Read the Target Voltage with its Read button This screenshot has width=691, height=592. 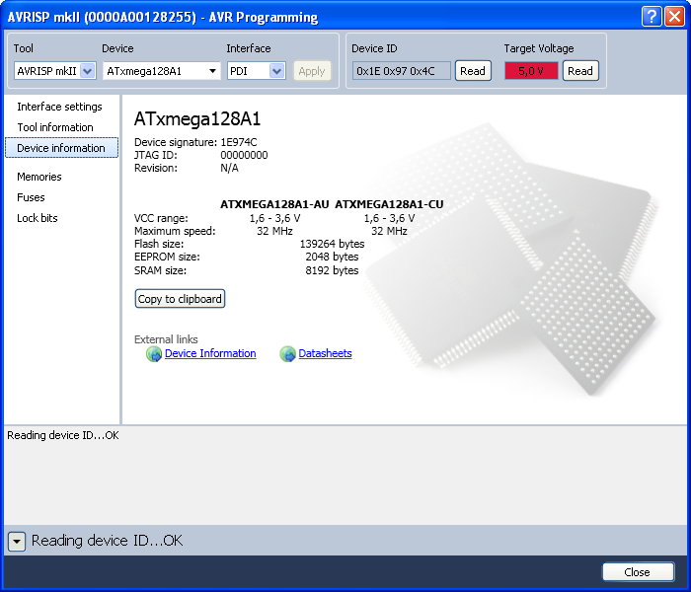580,71
